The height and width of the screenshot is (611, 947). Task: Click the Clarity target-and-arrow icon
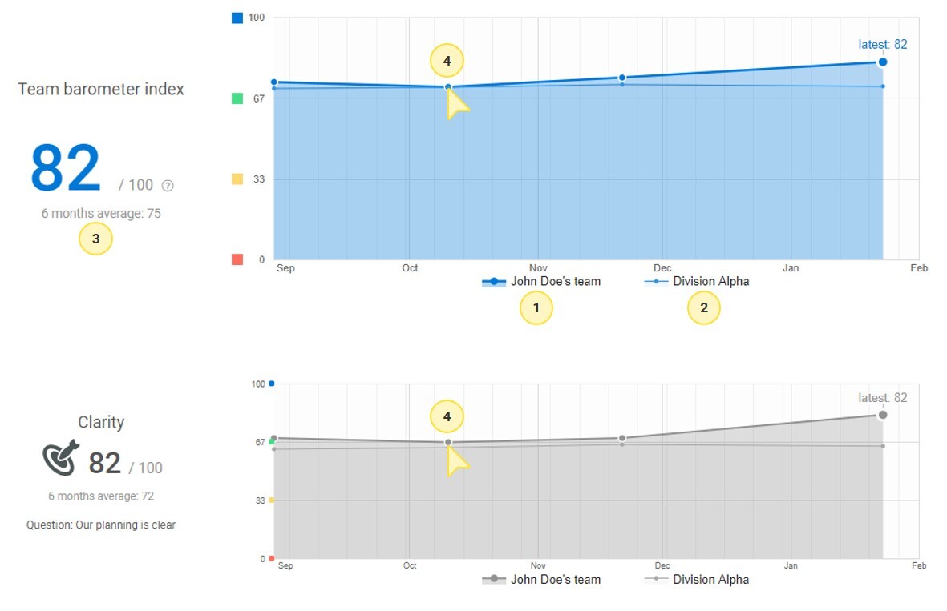[62, 457]
